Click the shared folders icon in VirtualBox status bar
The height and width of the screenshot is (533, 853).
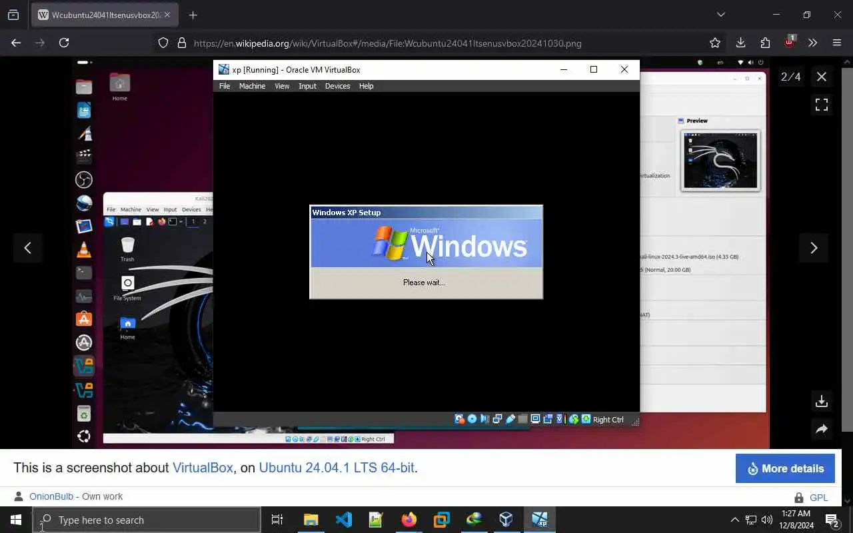tap(523, 419)
